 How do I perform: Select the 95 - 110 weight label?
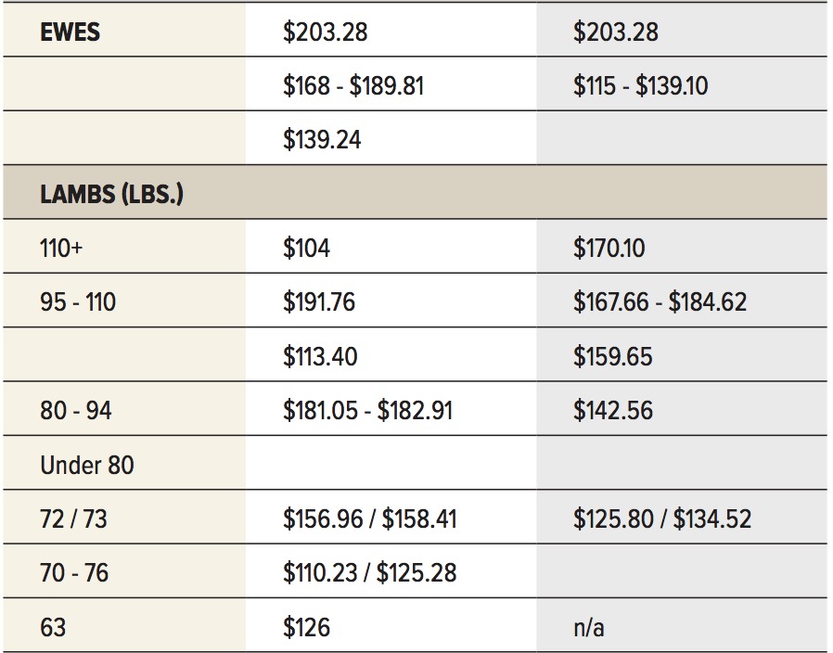[78, 302]
